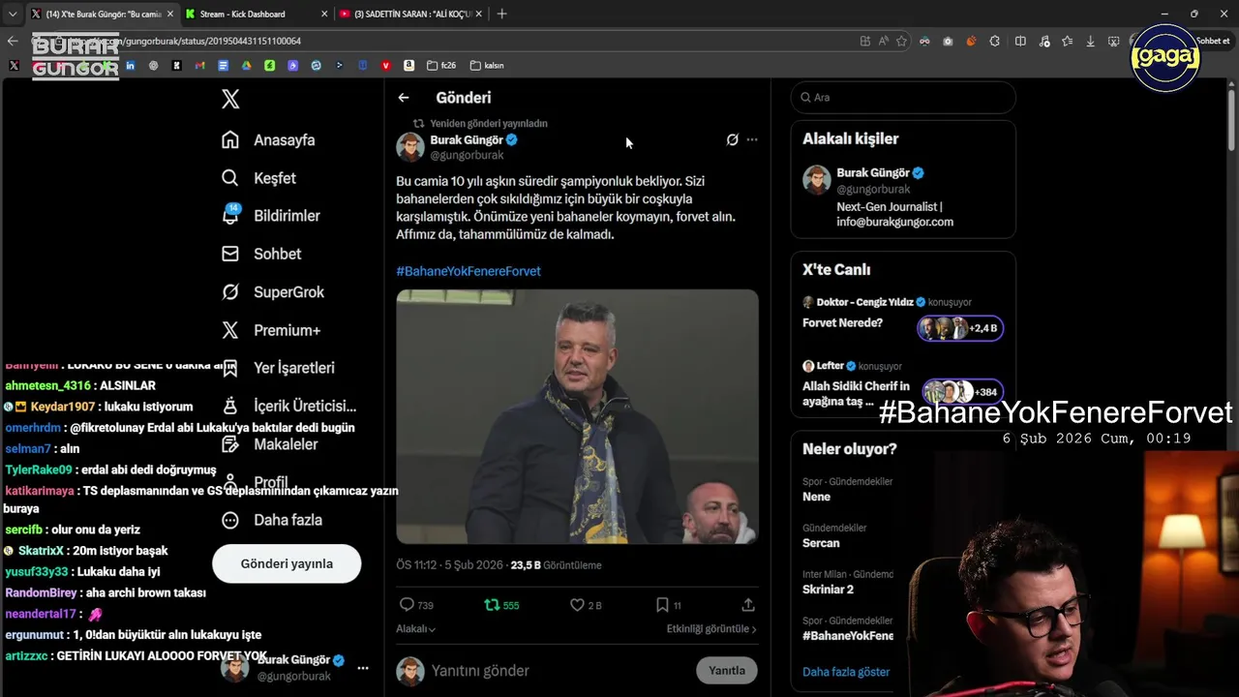Viewport: 1239px width, 697px height.
Task: Open the tab search dropdown arrow
Action: (x=13, y=14)
